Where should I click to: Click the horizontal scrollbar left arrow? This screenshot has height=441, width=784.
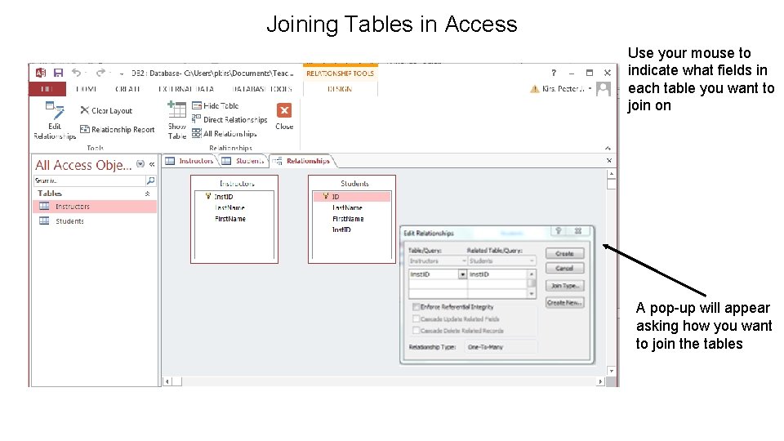(167, 381)
